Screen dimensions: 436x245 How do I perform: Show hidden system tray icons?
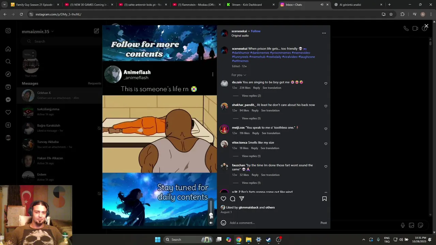[x=363, y=240]
